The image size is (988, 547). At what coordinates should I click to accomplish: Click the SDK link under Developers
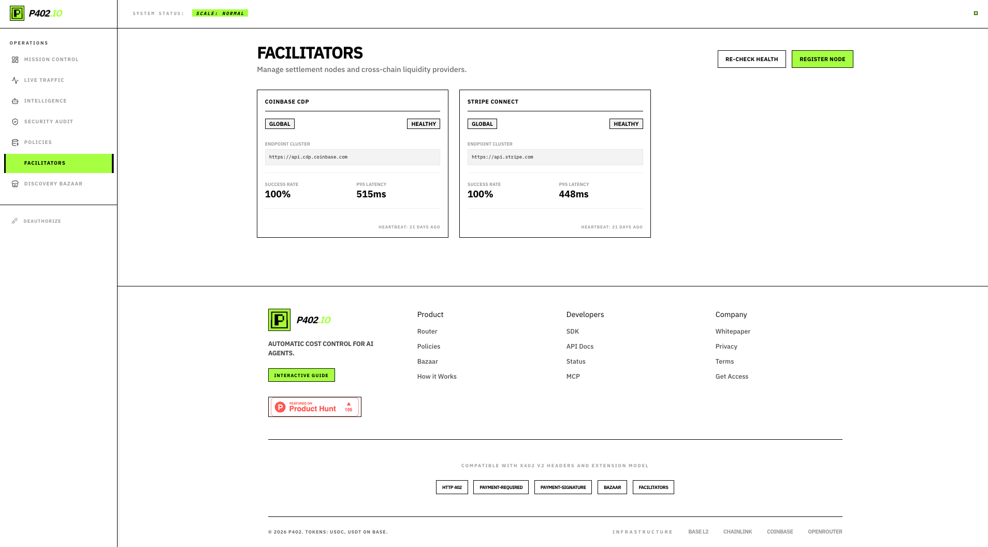click(572, 331)
